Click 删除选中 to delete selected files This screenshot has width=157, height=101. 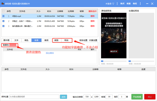click(93, 11)
